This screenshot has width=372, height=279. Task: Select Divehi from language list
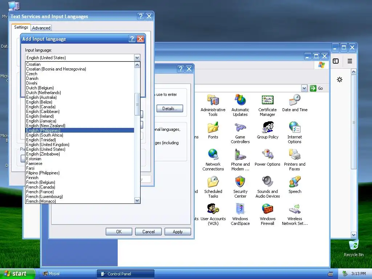point(80,83)
